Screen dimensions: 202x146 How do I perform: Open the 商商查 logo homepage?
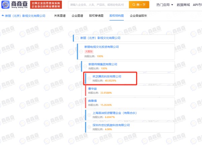pyautogui.click(x=14, y=5)
